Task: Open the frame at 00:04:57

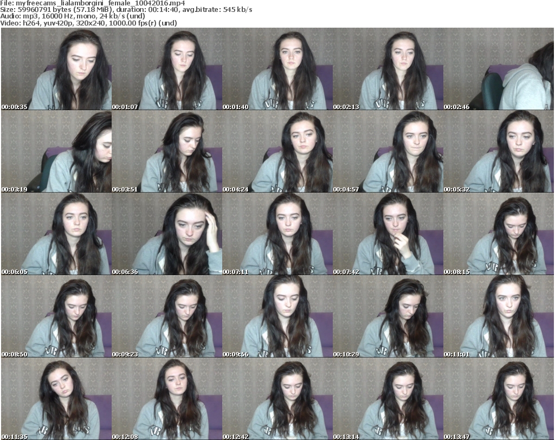Action: pos(388,151)
